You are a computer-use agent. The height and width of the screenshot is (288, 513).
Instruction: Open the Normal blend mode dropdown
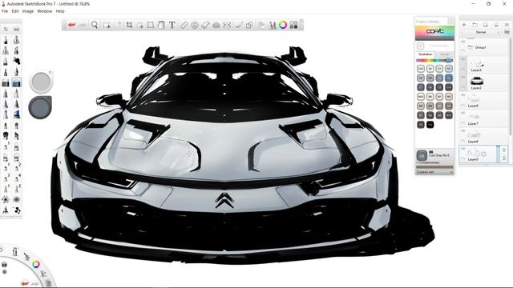[x=481, y=32]
